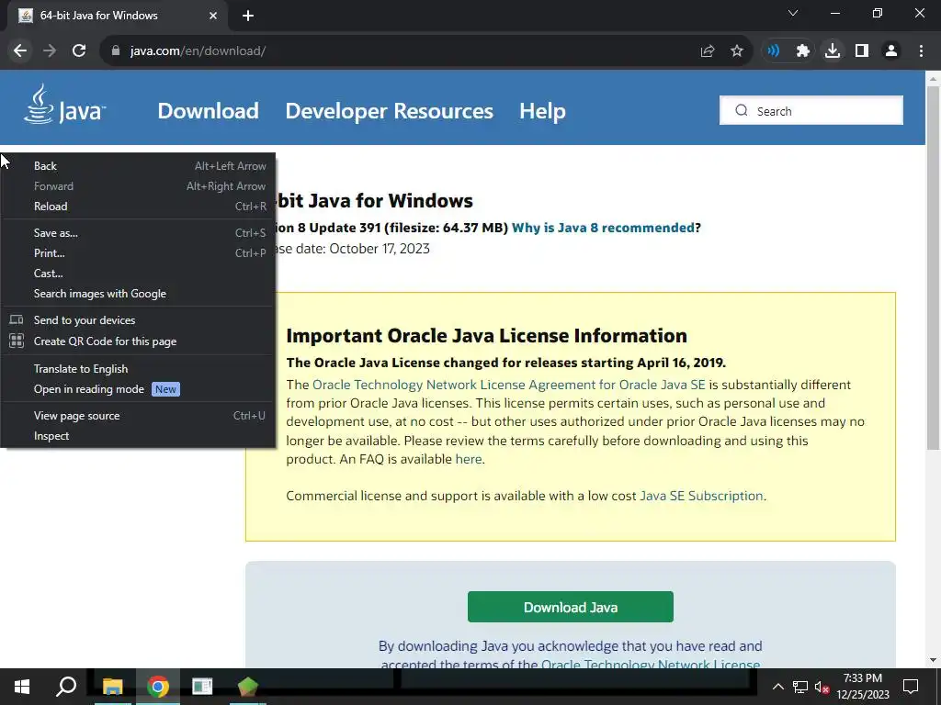Bookmark this page with the star icon
This screenshot has height=705, width=941.
coord(737,51)
